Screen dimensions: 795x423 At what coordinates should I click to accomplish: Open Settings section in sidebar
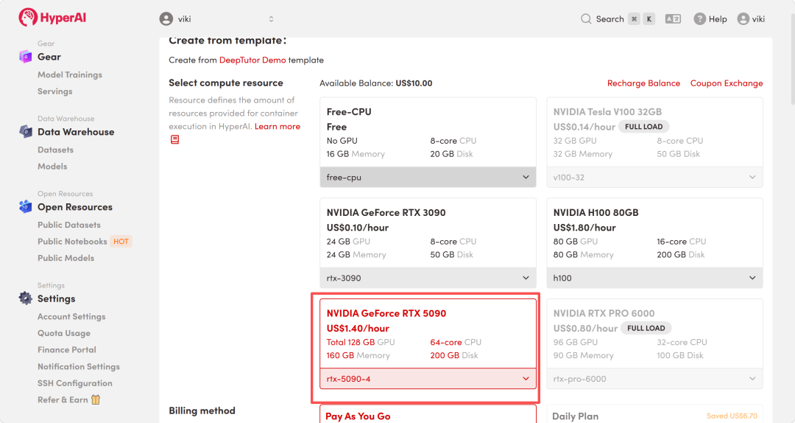[56, 298]
